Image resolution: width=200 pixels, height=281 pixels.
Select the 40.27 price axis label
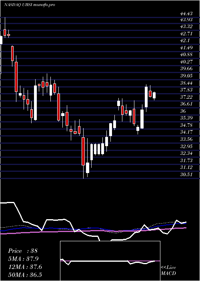186,62
